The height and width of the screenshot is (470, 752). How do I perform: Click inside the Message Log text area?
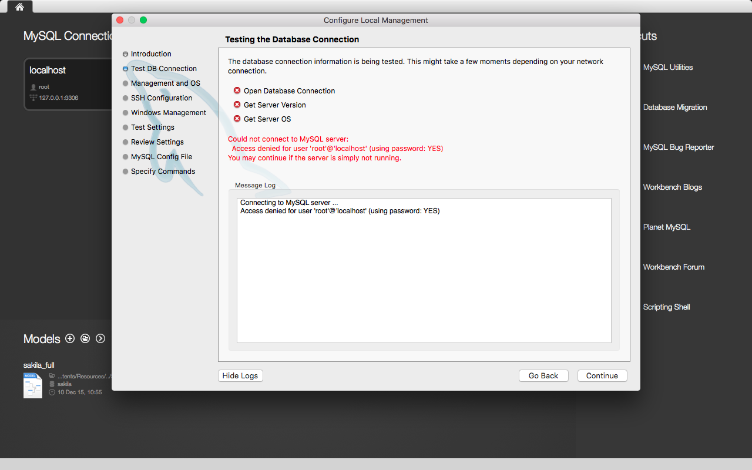[424, 270]
